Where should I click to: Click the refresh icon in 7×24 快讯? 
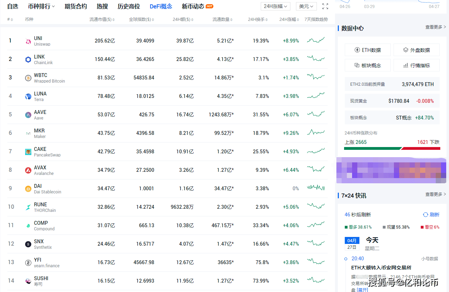point(425,215)
